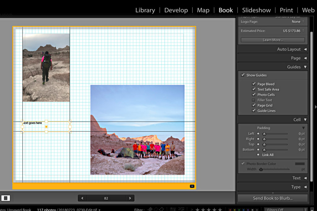Click the Top padding link square
The height and width of the screenshot is (211, 317).
pyautogui.click(x=258, y=144)
